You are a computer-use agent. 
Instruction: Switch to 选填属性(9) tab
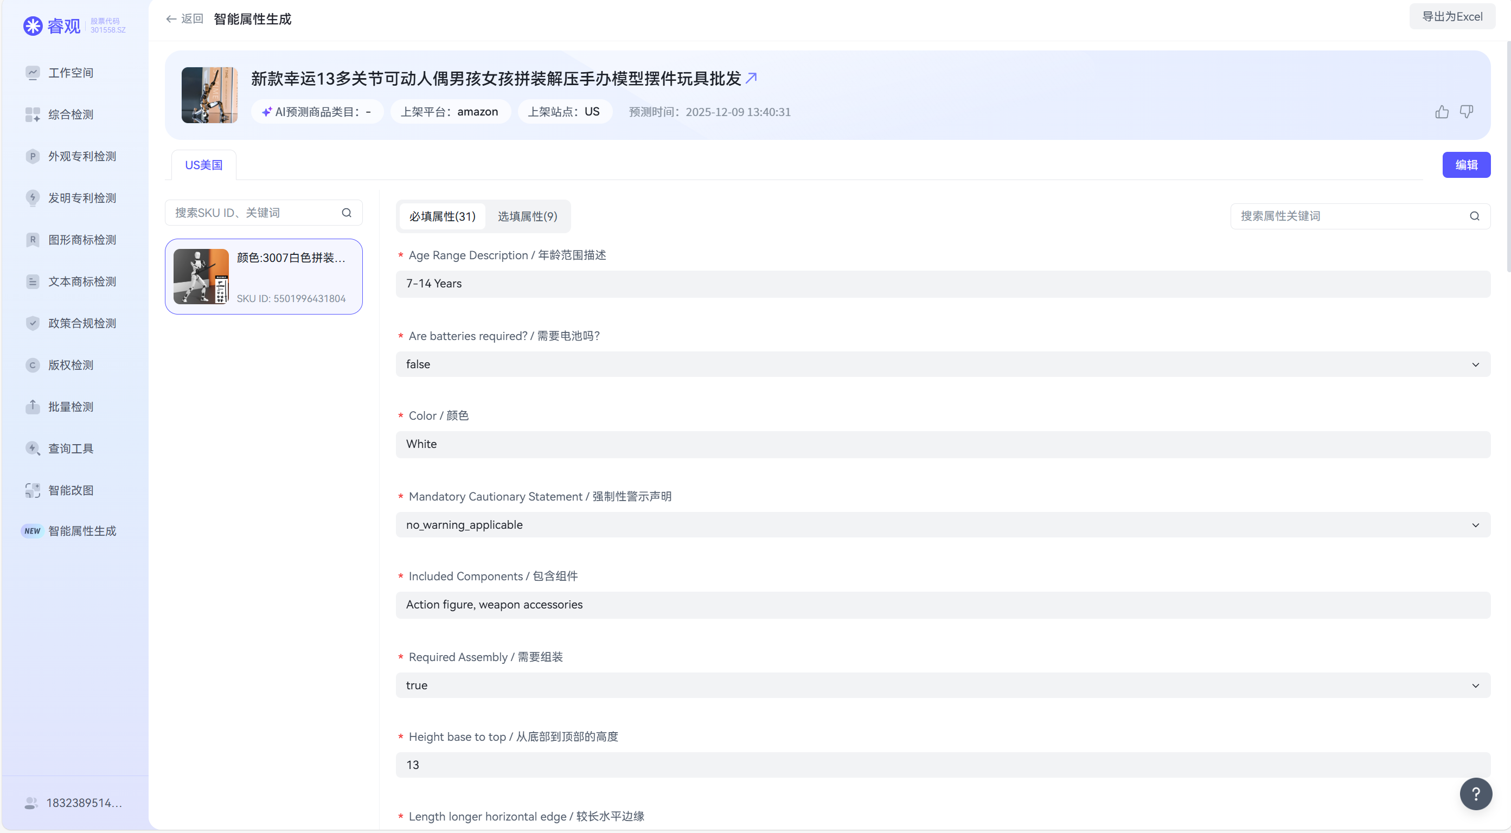[527, 216]
